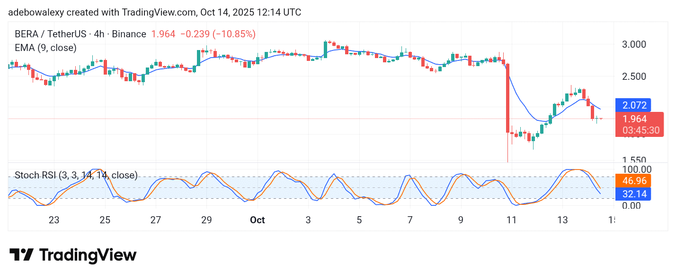Select the orange 46.96 Stoch RSI value tag

[633, 180]
